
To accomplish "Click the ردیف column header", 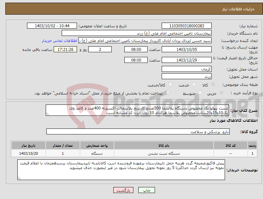I will [252, 145].
